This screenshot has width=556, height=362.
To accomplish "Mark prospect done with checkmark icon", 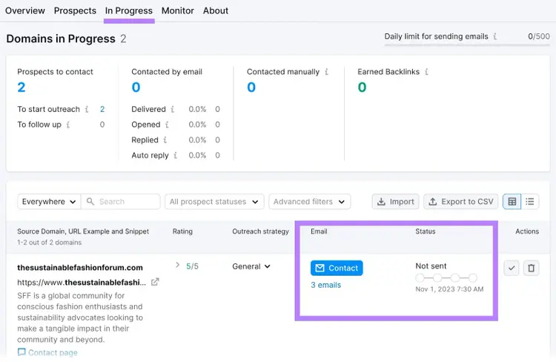I will point(512,268).
